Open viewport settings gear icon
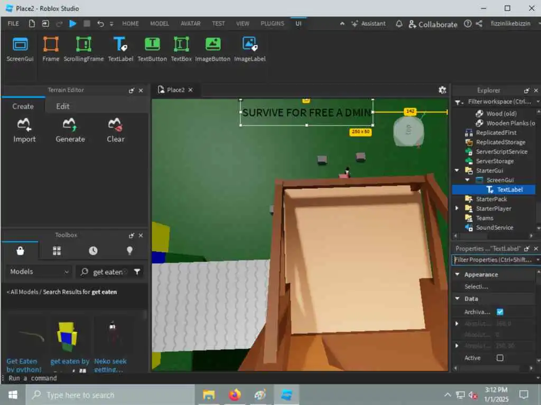Screen dimensions: 541x405 442,90
